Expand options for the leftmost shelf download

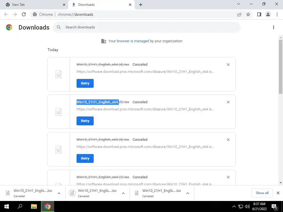pos(59,193)
